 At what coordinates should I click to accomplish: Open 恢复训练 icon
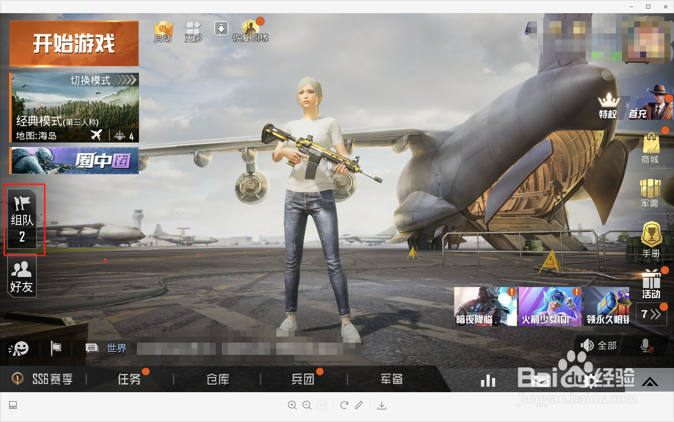[251, 31]
